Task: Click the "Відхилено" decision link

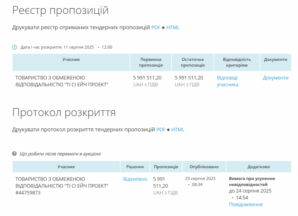Action: [x=135, y=179]
